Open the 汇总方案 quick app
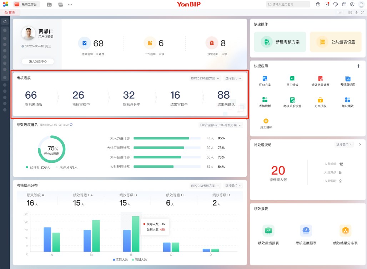This screenshot has height=269, width=367. [265, 81]
